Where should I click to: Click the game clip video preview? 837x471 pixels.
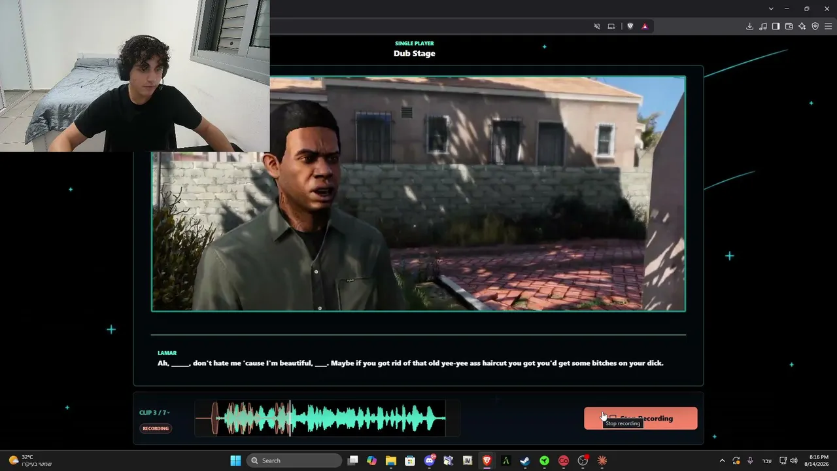coord(418,194)
